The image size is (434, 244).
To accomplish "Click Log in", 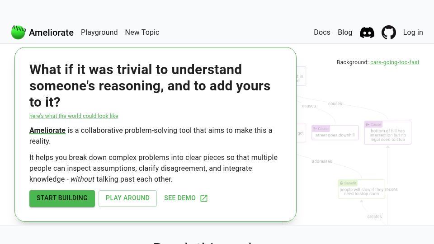I will pyautogui.click(x=413, y=33).
